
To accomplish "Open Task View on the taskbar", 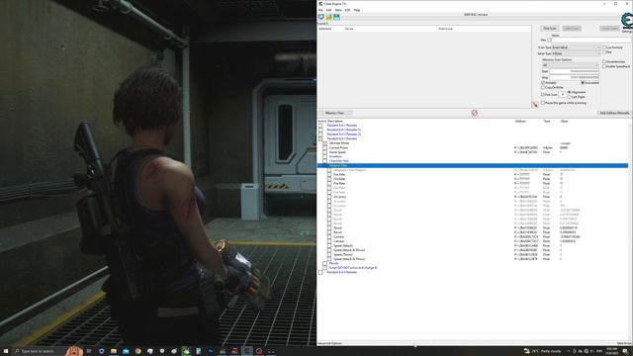I will click(89, 351).
